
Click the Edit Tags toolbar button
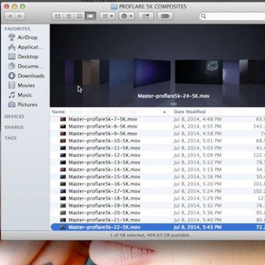click(165, 16)
